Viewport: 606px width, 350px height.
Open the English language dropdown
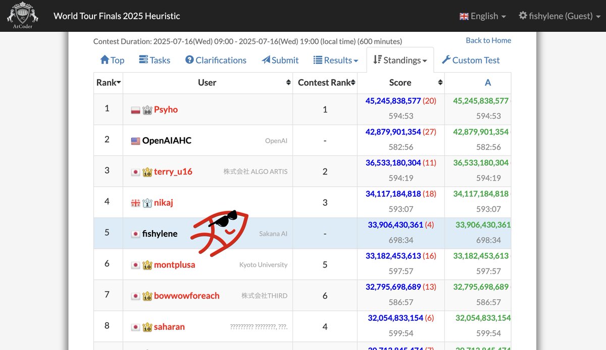482,16
